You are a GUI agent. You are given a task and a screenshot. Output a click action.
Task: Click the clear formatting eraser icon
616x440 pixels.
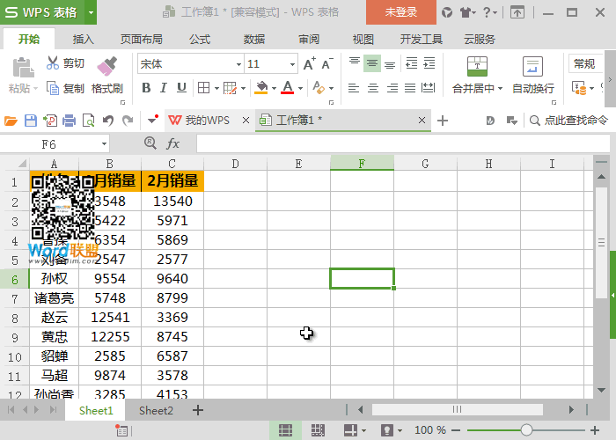click(319, 88)
